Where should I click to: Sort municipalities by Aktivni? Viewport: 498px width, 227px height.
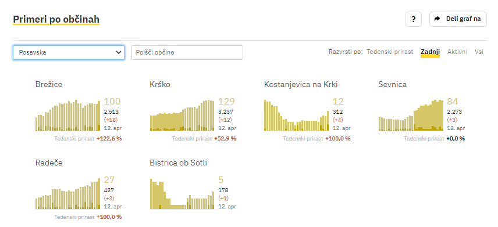(457, 52)
